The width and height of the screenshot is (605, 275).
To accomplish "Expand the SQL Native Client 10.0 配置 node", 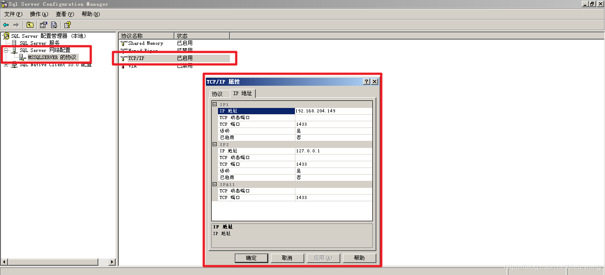I will [x=6, y=65].
